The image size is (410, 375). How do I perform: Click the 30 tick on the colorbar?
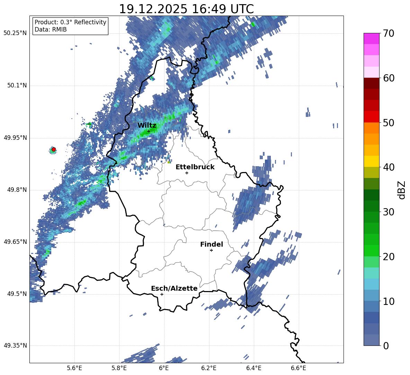[388, 212]
